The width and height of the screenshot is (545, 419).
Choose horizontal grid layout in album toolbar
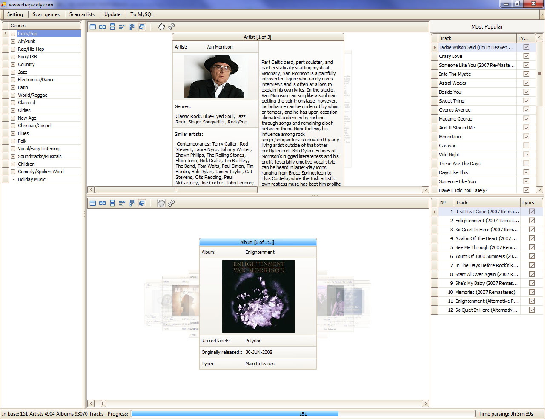click(x=122, y=203)
